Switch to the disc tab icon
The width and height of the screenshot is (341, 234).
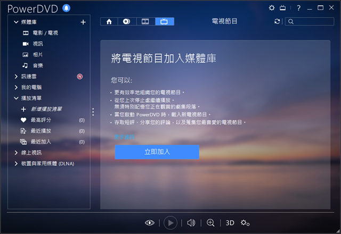127,21
